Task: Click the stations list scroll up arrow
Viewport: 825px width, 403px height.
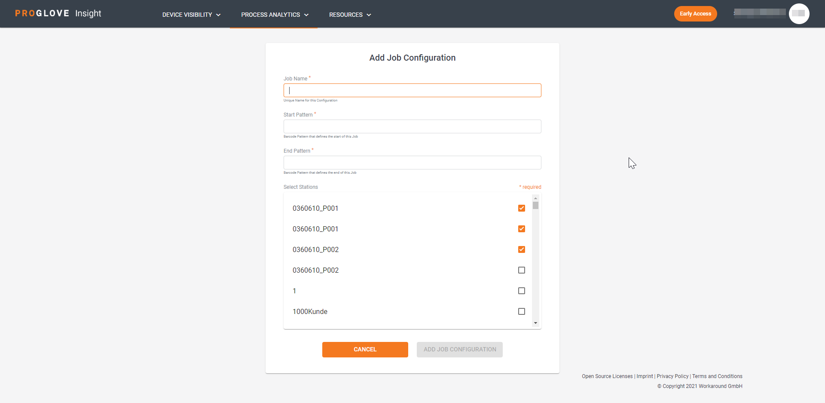Action: click(x=535, y=198)
